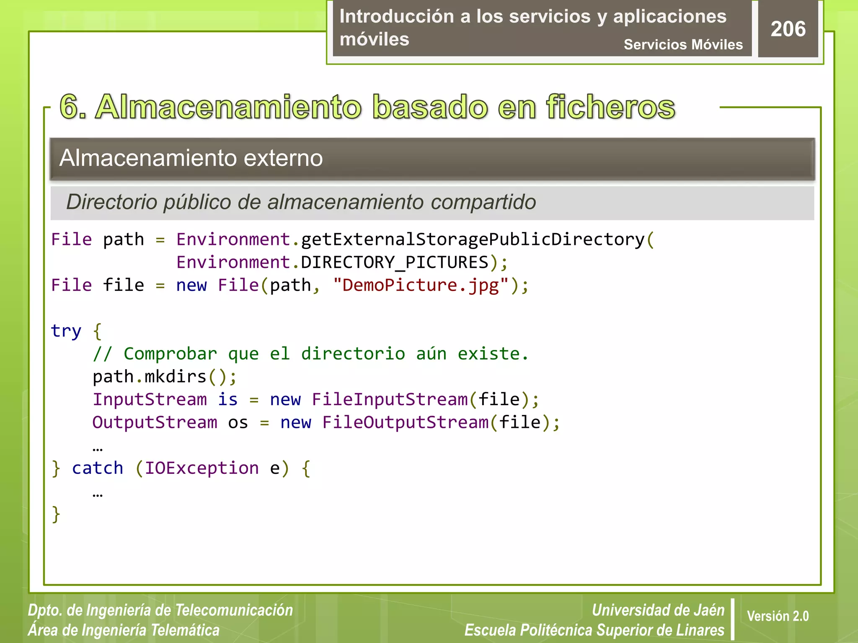858x643 pixels.
Task: Click the 'InputStream is = new FileInputStream(file);' line
Action: (x=316, y=399)
